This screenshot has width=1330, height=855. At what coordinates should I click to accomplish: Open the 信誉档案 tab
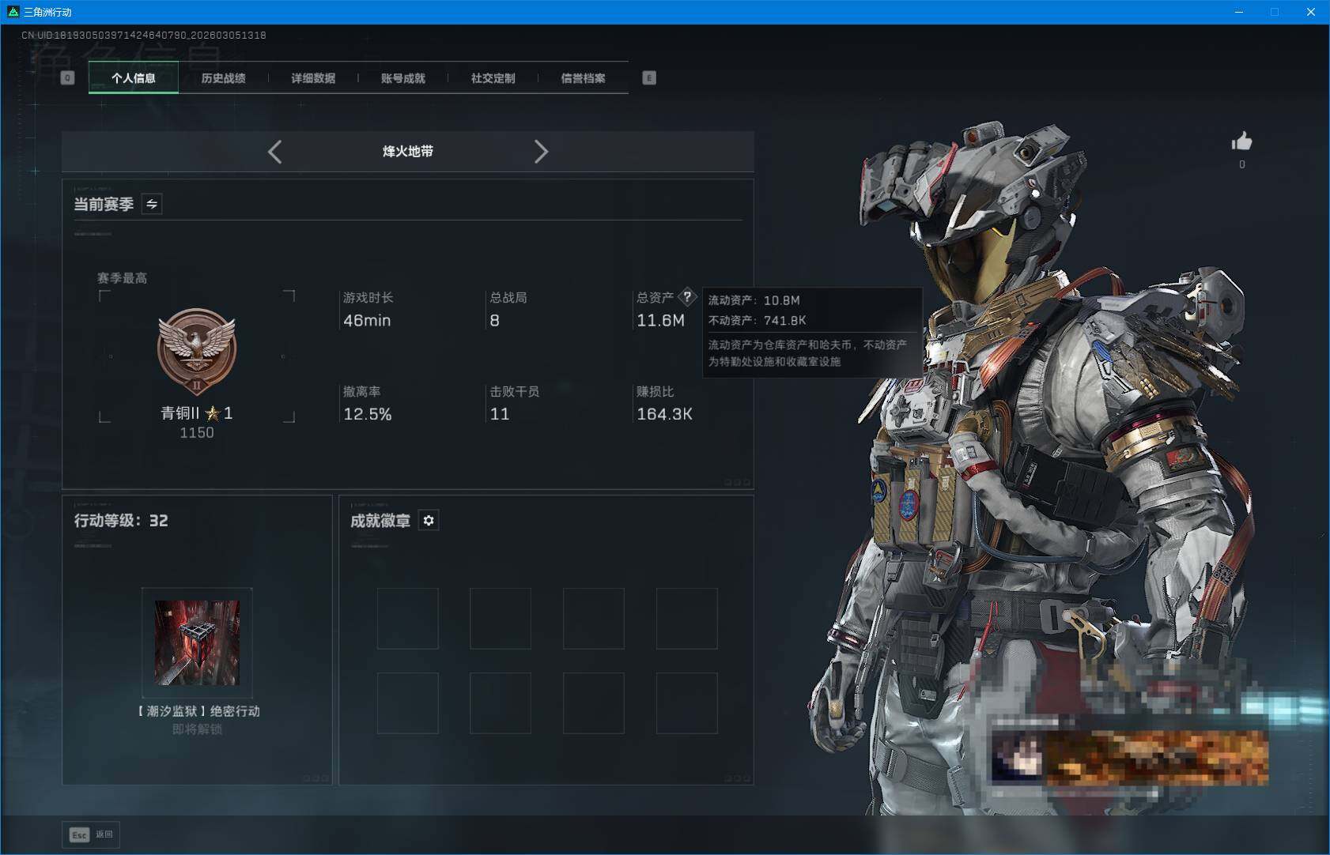pos(585,78)
